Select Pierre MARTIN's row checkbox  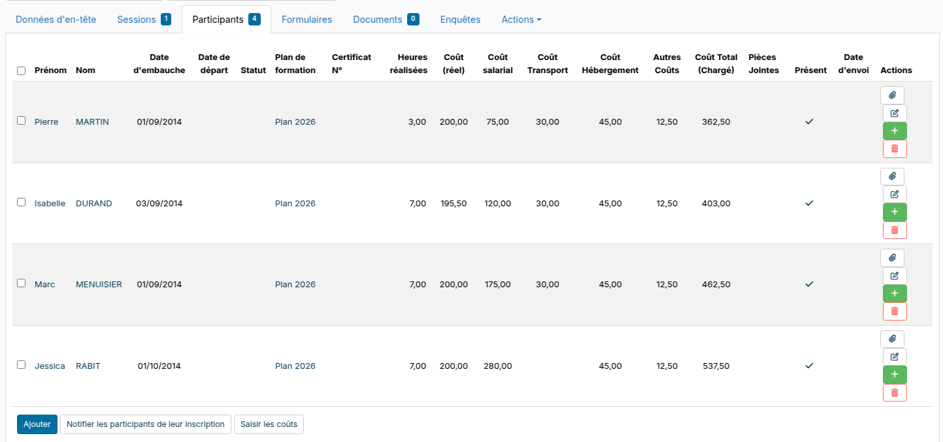point(22,121)
